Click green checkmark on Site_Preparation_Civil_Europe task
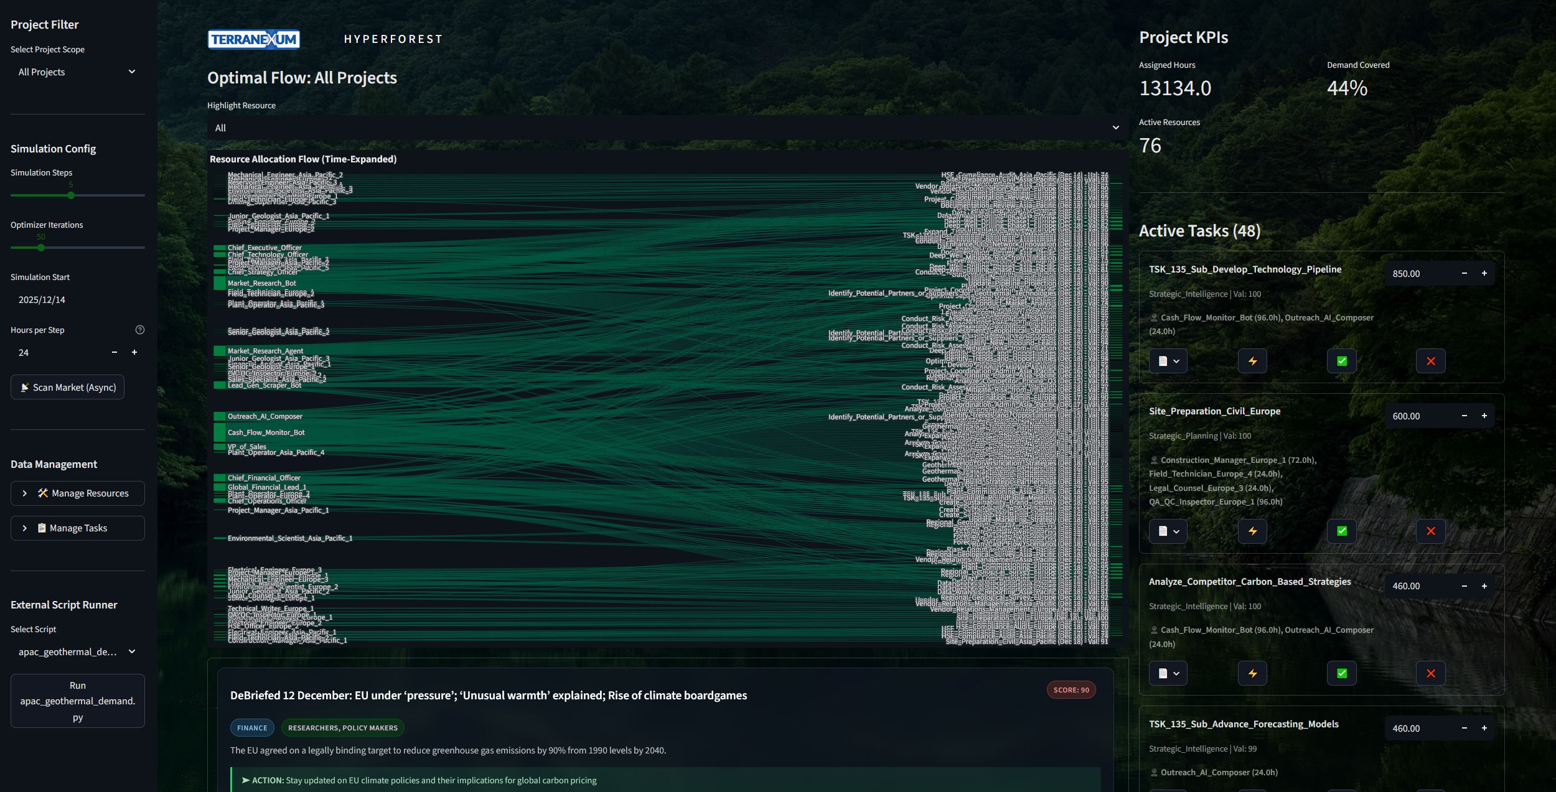This screenshot has width=1556, height=792. 1341,531
